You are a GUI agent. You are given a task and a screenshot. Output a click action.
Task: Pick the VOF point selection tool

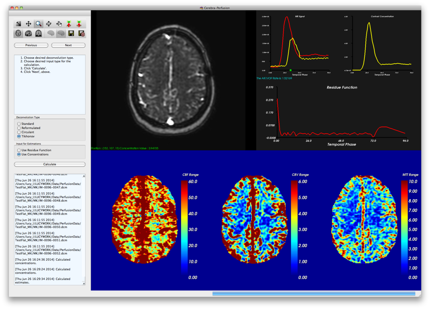point(79,24)
